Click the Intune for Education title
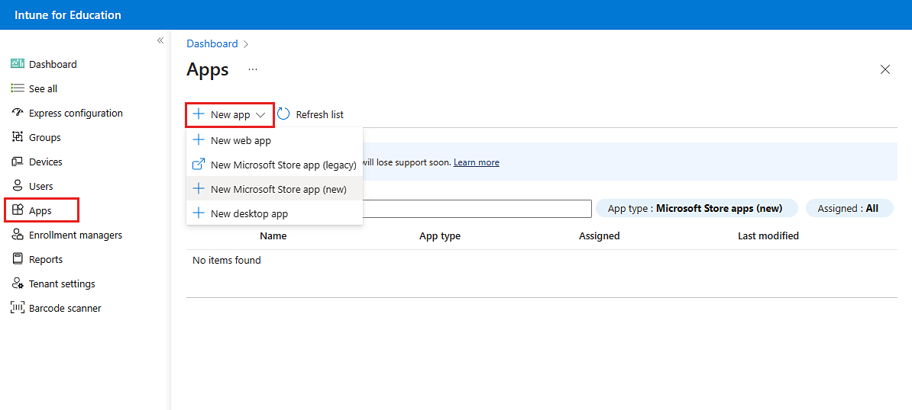This screenshot has width=912, height=410. (68, 15)
